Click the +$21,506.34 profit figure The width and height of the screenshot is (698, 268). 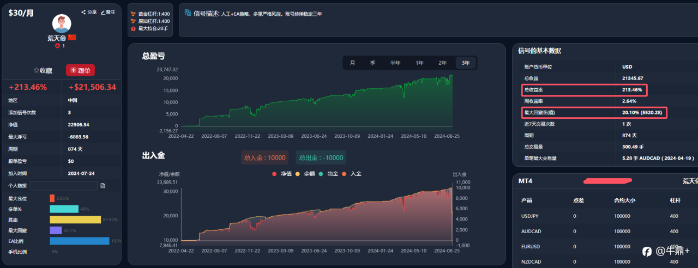tap(92, 87)
